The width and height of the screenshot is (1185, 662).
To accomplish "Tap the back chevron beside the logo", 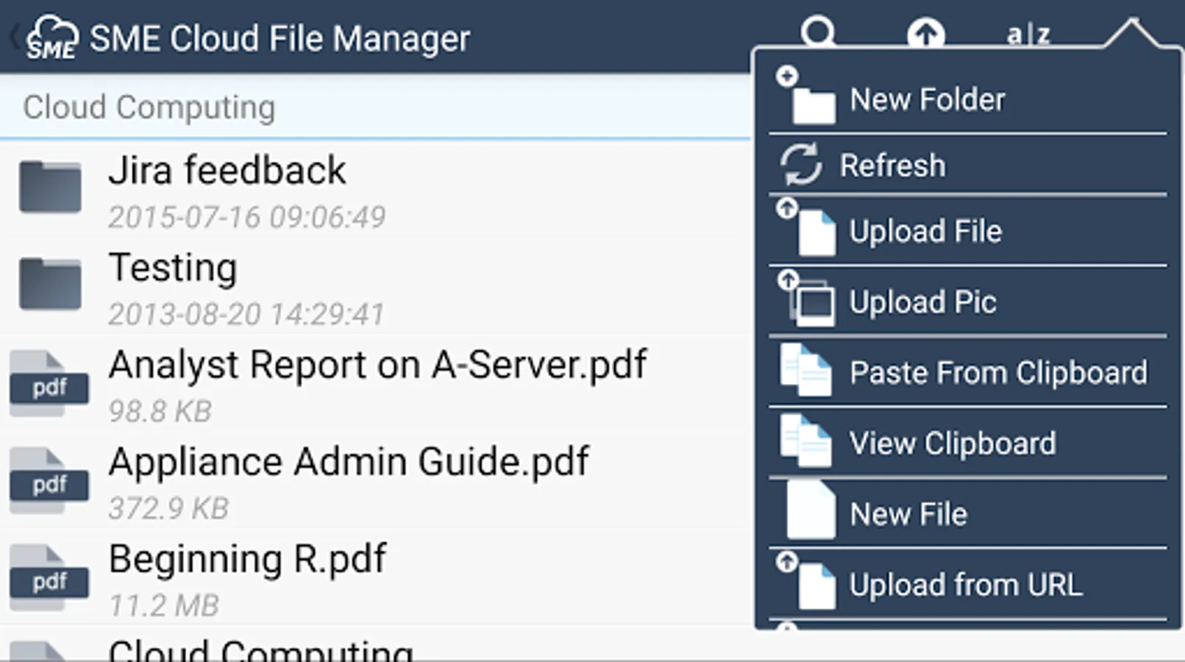I will (13, 37).
